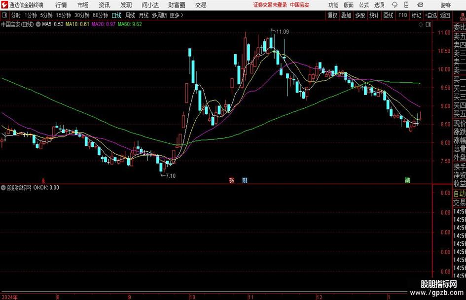Click the month 10 marker on time axis
This screenshot has width=466, height=300.
coord(192,297)
